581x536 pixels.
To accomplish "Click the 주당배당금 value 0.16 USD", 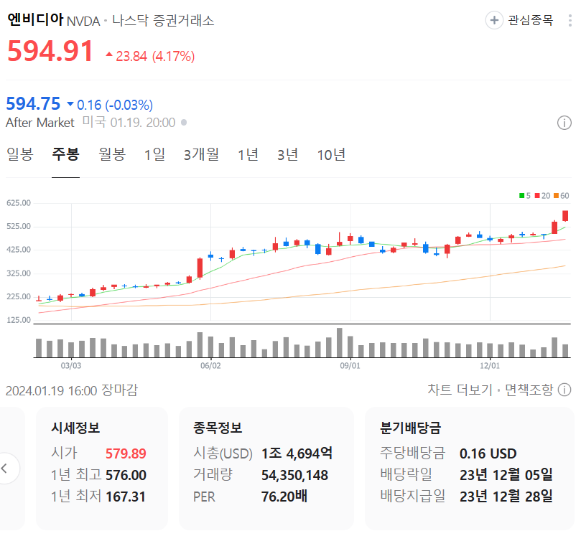I will pos(488,453).
